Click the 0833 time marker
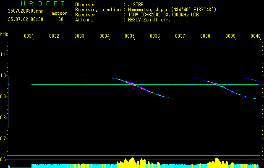 79,36
